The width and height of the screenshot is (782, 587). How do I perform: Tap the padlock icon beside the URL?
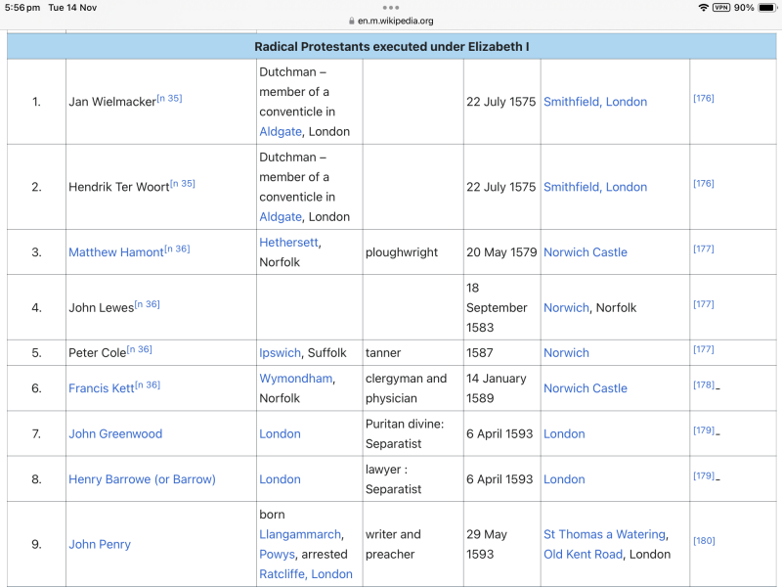coord(353,20)
